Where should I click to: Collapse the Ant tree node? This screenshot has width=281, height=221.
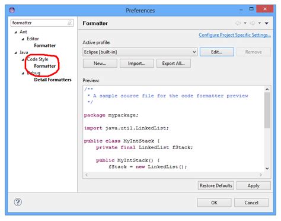[16, 32]
